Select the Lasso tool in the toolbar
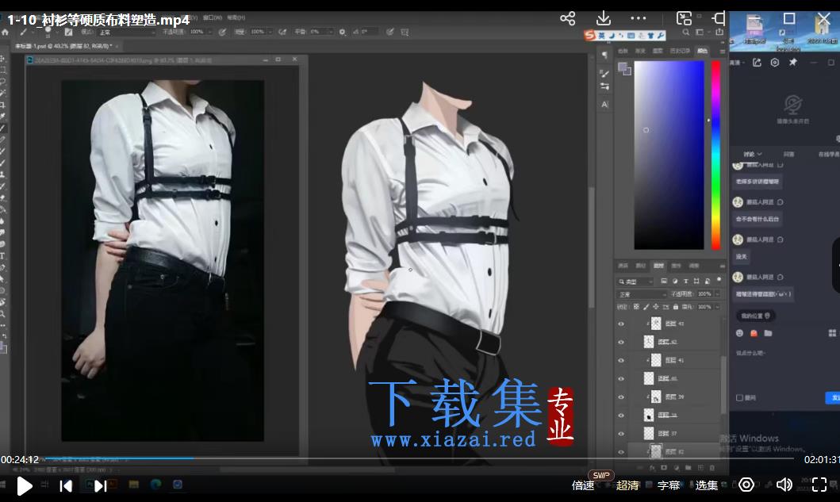The height and width of the screenshot is (502, 840). coord(2,82)
